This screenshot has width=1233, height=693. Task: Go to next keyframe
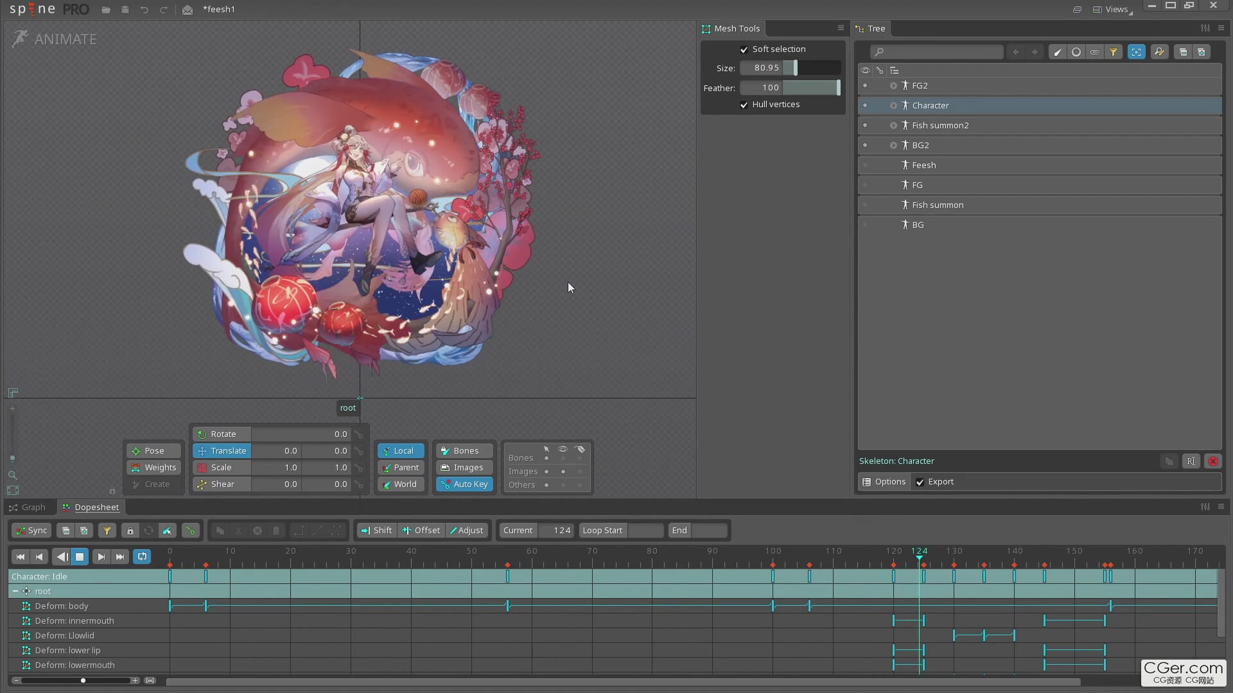tap(101, 557)
